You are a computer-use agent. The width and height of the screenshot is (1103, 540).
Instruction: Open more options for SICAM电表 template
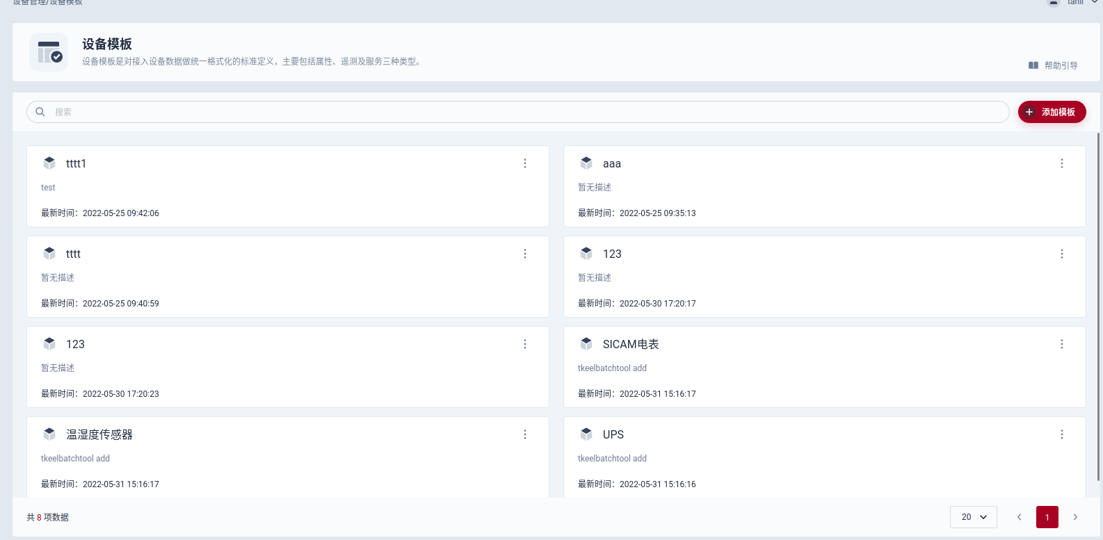(x=1062, y=344)
